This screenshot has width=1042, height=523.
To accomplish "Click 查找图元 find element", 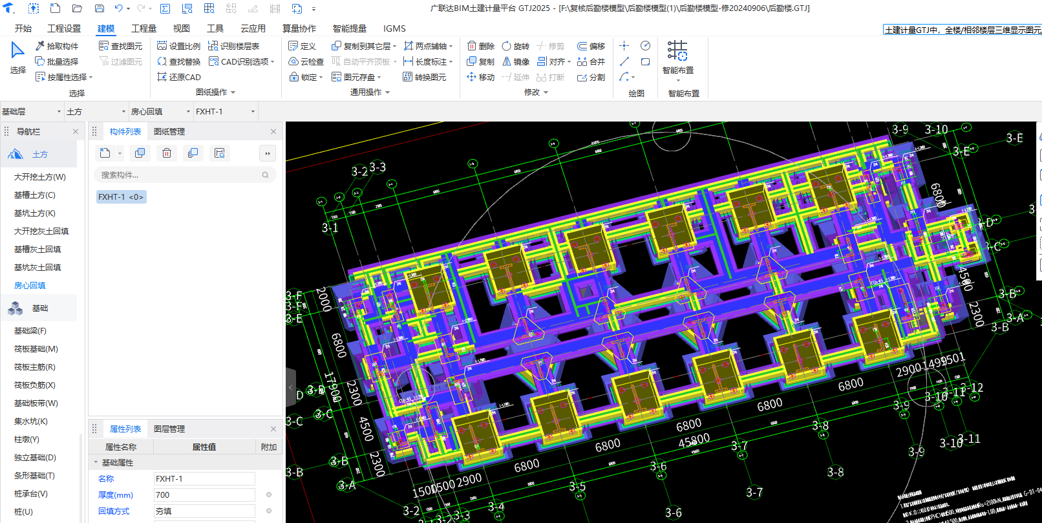I will 120,46.
